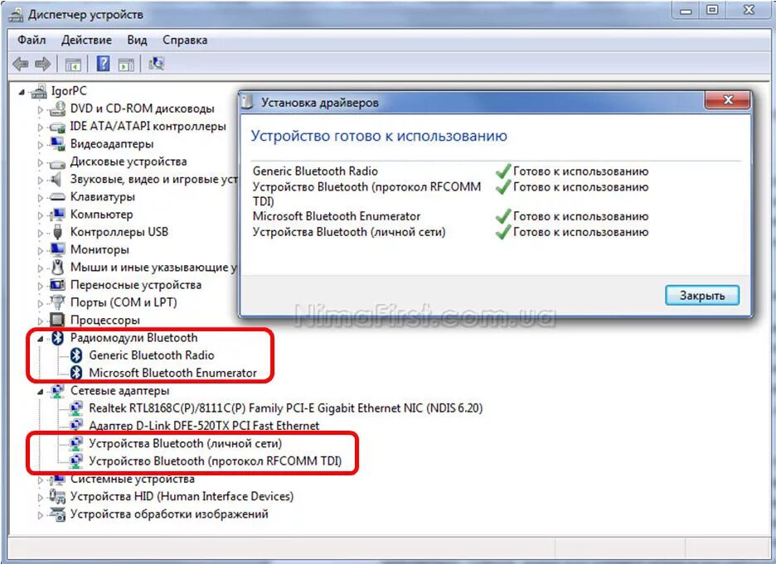Select Адаптер D-Link DFE-520TX PCI Fast Ethernet

pyautogui.click(x=204, y=425)
